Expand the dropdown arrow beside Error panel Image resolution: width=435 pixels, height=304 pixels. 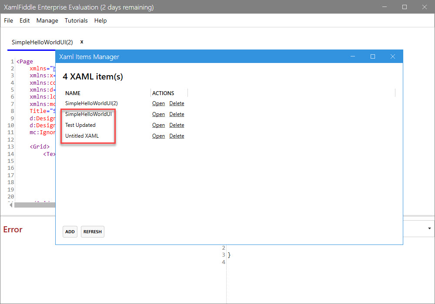tap(429, 228)
